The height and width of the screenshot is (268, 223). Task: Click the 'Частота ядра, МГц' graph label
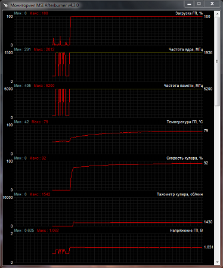pyautogui.click(x=185, y=49)
